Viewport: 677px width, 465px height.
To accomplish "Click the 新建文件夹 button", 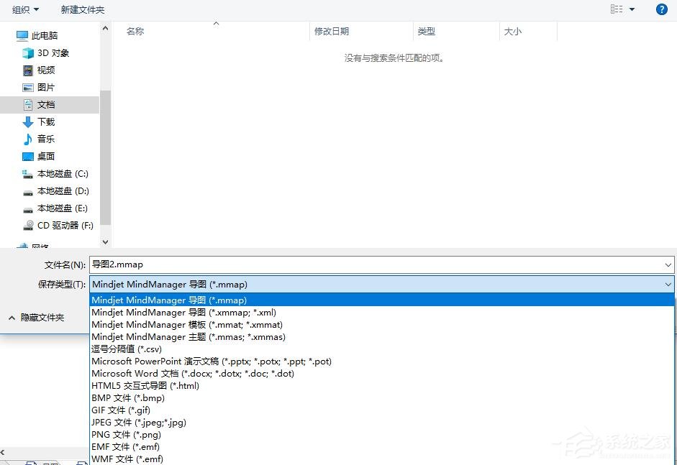I will tap(82, 9).
